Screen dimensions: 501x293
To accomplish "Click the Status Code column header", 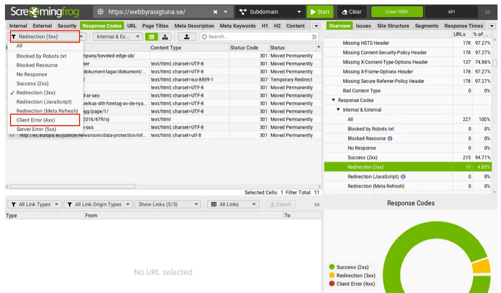I will [x=249, y=48].
